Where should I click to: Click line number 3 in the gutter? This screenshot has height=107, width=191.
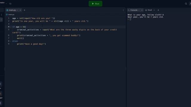coord(9,24)
